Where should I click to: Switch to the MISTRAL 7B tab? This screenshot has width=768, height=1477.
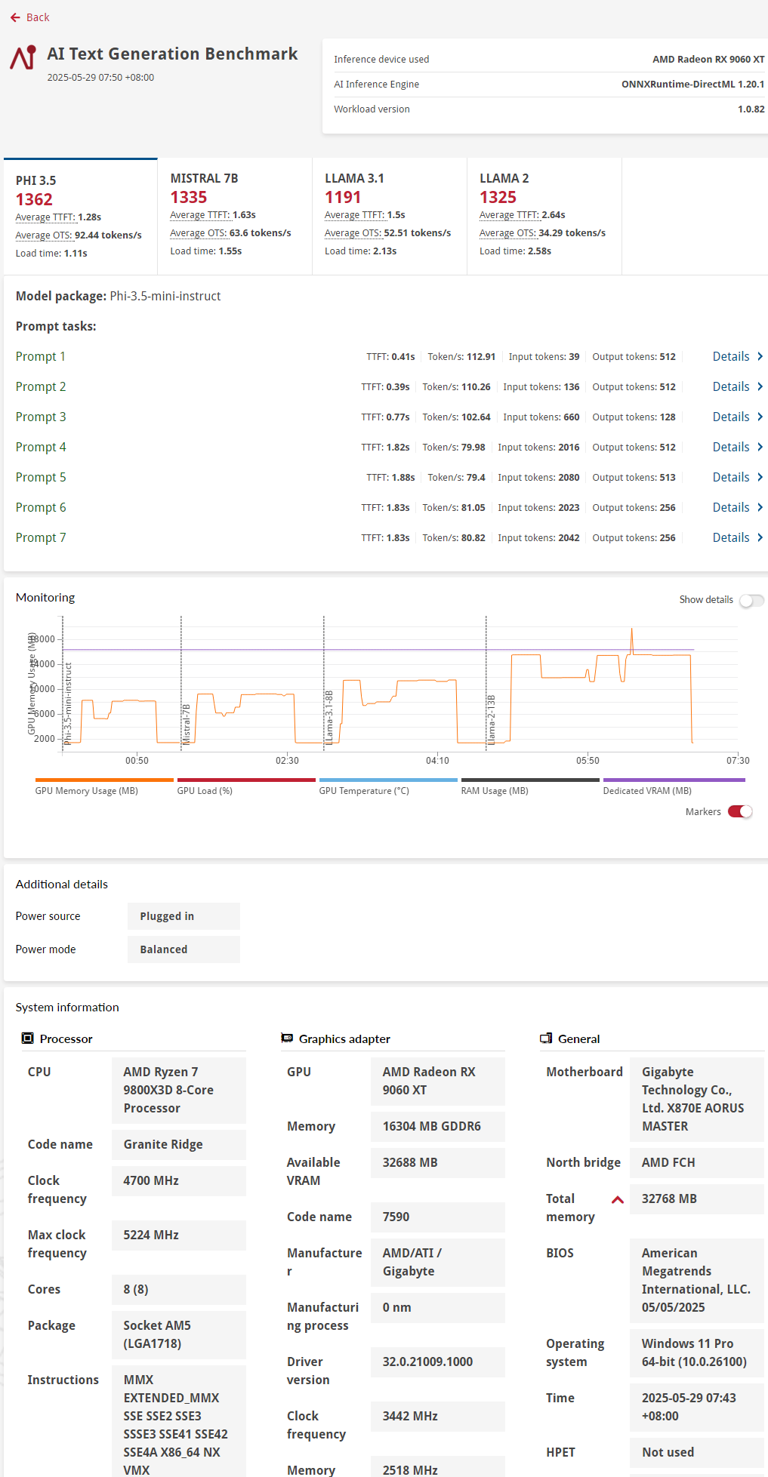235,217
